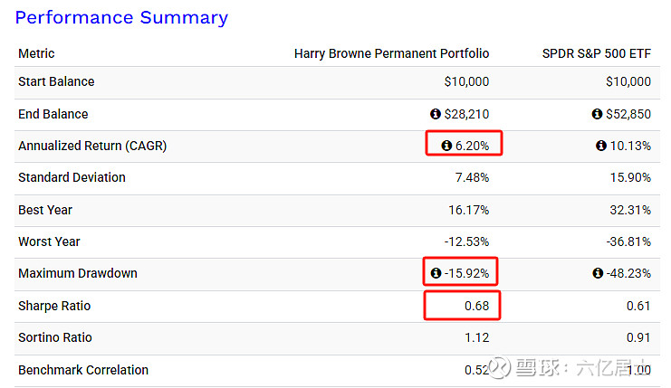Click the highlighted 0.68 Sharpe Ratio value
Screen dimensions: 671x388
(x=476, y=306)
